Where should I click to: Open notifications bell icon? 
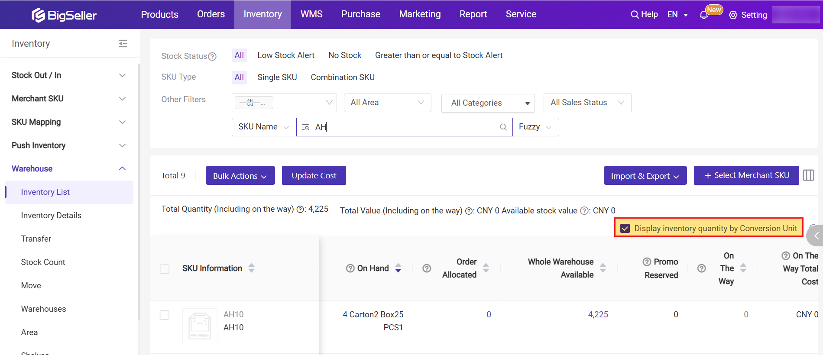tap(704, 15)
